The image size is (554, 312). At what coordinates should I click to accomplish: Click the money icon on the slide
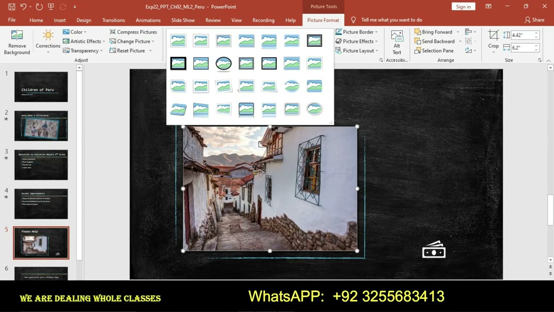(434, 250)
